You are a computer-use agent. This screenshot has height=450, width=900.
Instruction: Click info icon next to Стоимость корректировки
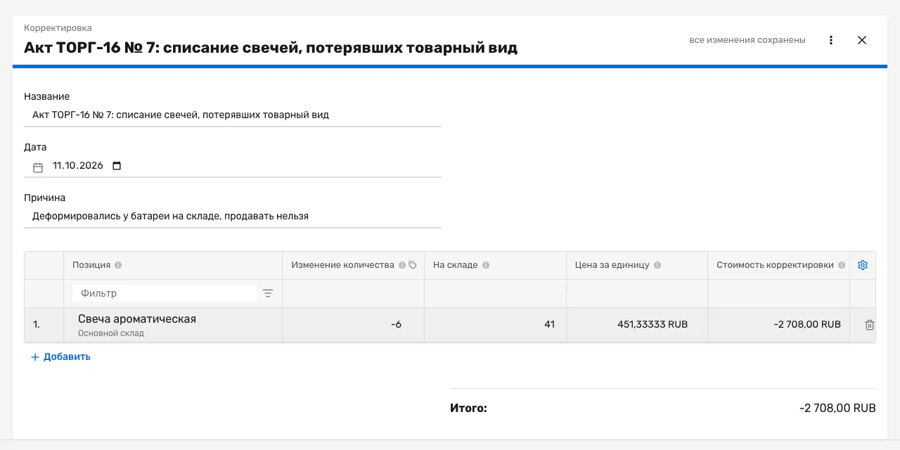tap(842, 265)
